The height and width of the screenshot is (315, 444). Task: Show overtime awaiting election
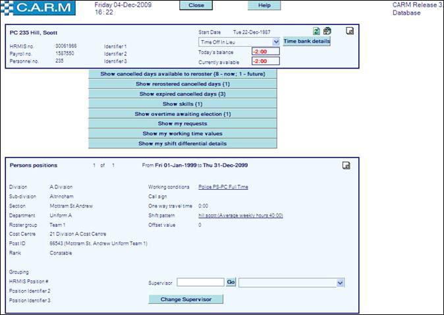tap(182, 113)
